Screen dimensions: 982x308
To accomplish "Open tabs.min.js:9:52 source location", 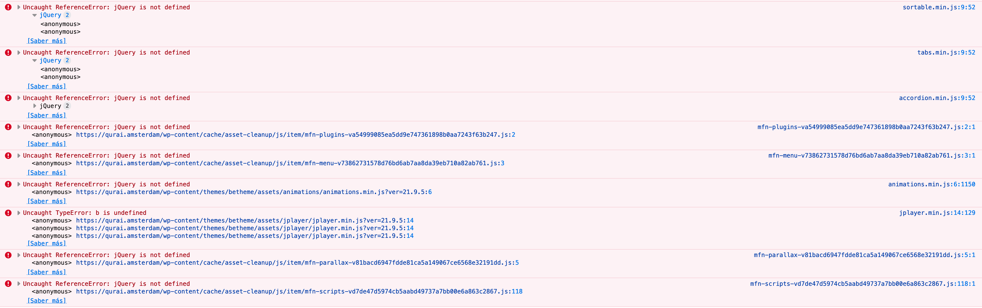I will (946, 53).
